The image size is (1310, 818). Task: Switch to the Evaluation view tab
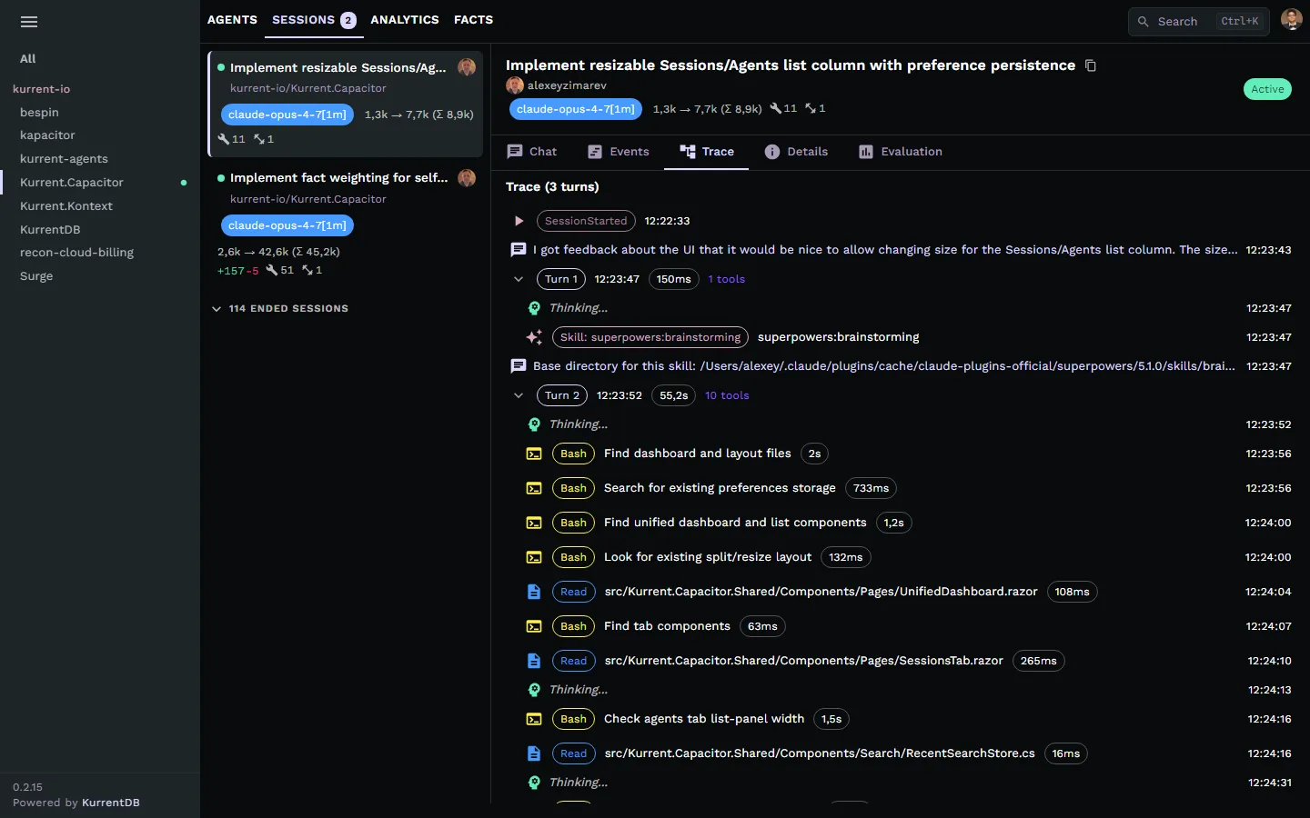click(x=901, y=152)
